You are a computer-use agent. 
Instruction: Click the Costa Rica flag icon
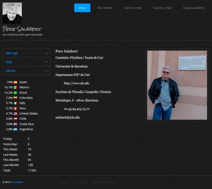[x=15, y=124]
